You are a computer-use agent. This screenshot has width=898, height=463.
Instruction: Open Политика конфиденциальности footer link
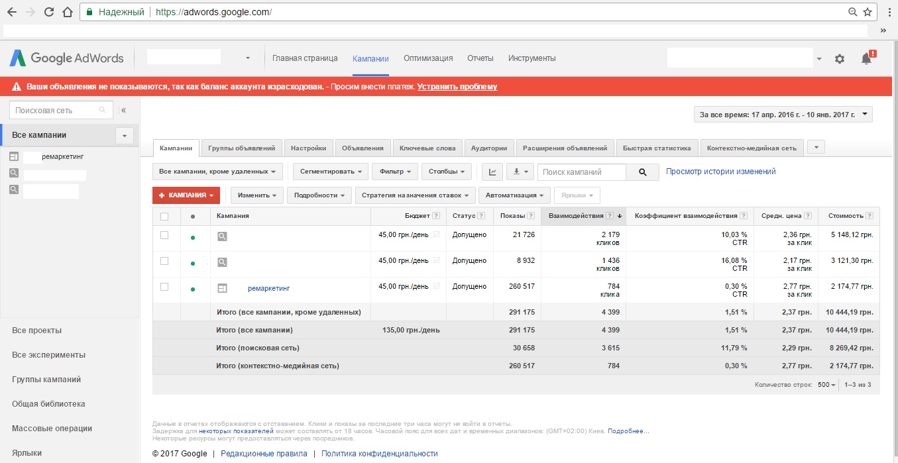click(x=380, y=454)
